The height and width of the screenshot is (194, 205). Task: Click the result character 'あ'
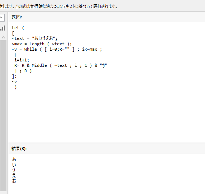(x=14, y=159)
